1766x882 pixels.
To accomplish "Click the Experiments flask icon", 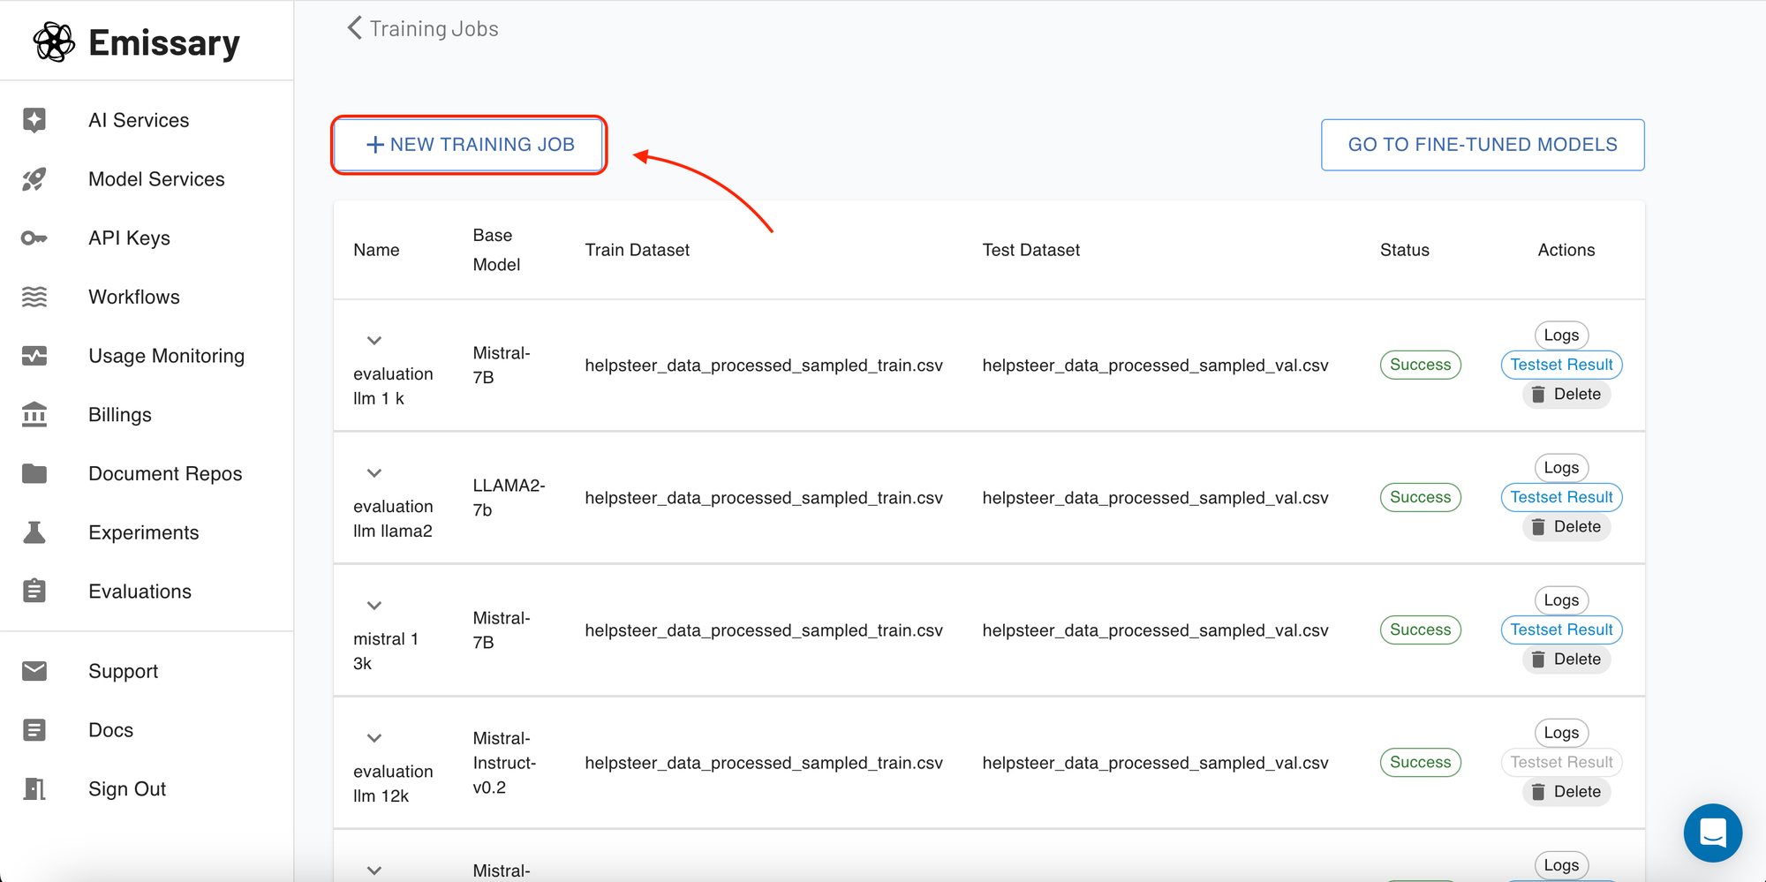I will click(x=34, y=532).
